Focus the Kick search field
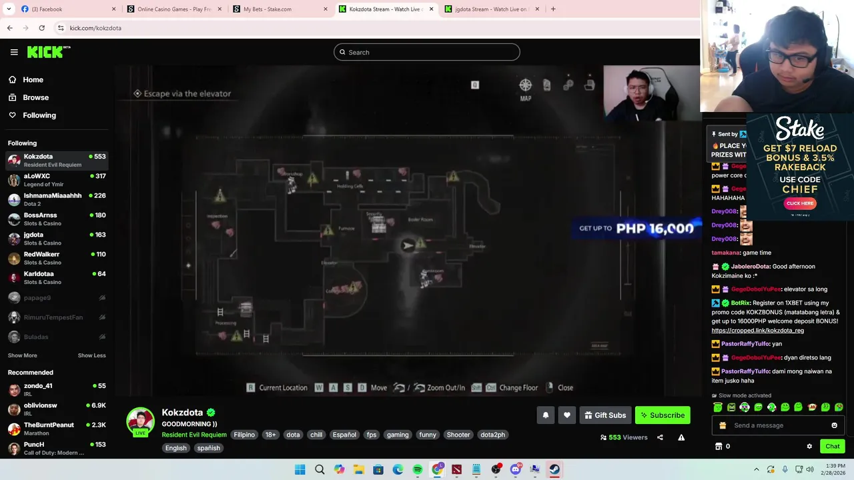Screen dimensions: 854x480 pos(427,52)
